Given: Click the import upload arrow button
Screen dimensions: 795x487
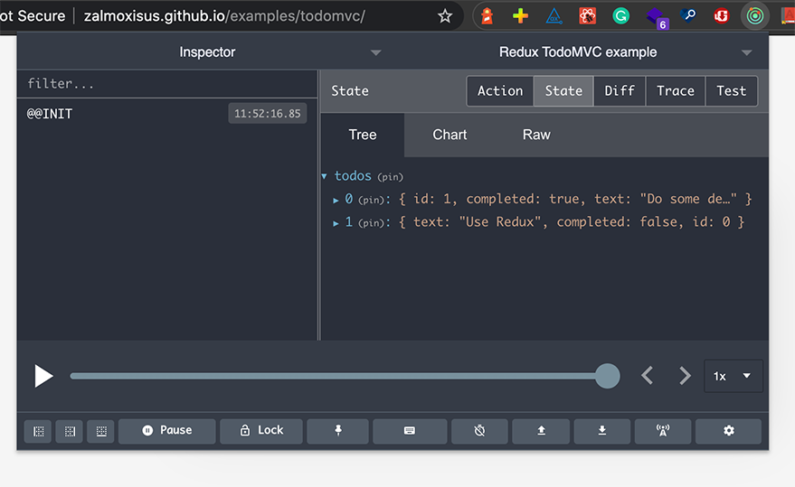Looking at the screenshot, I should click(x=541, y=431).
